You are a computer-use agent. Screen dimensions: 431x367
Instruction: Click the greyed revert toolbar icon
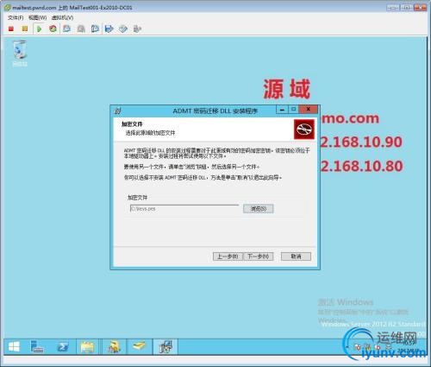click(x=81, y=28)
